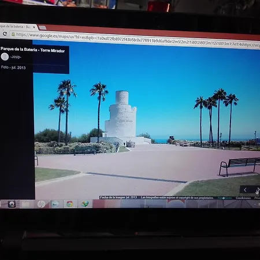Click the Parque de la Bateria - Torre Mirador title
260x260 pixels.
[x=32, y=50]
